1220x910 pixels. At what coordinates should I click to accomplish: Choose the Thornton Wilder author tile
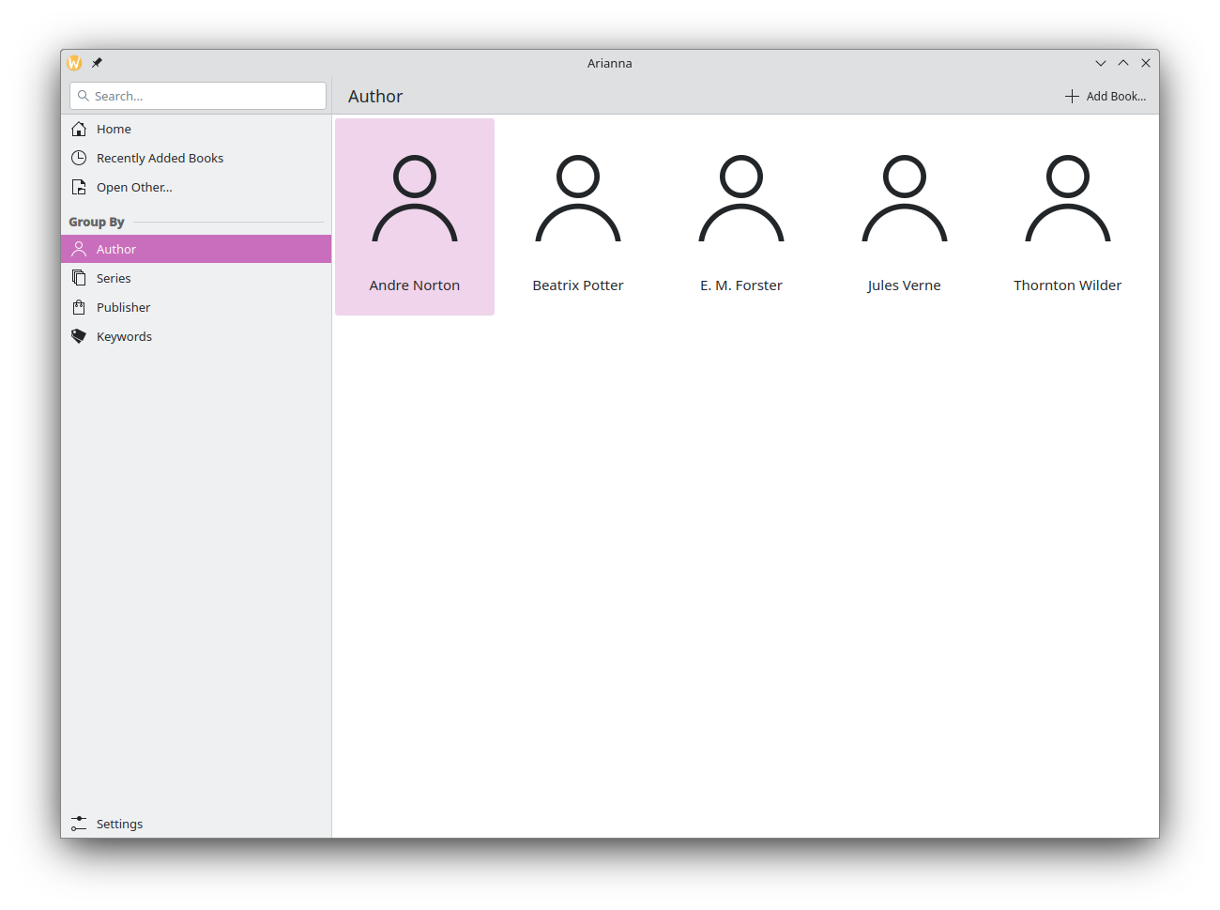pos(1068,217)
